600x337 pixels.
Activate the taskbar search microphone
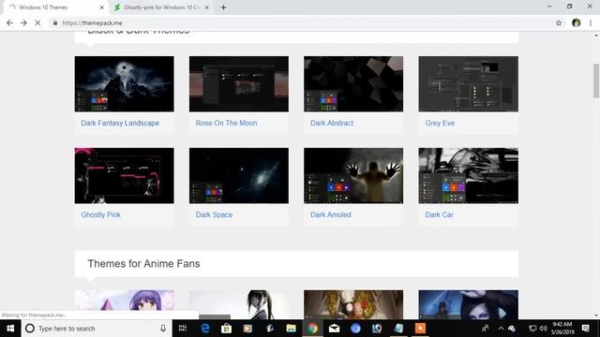point(163,329)
